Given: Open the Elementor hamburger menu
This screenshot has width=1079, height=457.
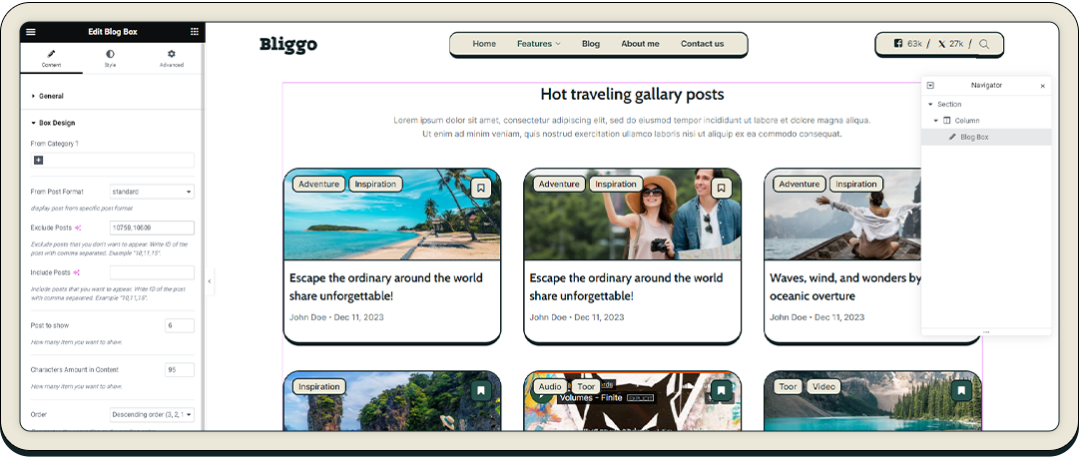Looking at the screenshot, I should [31, 32].
